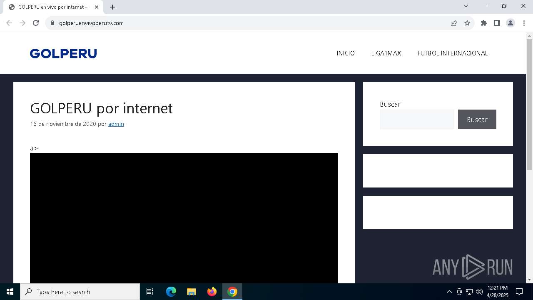Minimize the Chrome window
533x300 pixels.
tap(485, 6)
